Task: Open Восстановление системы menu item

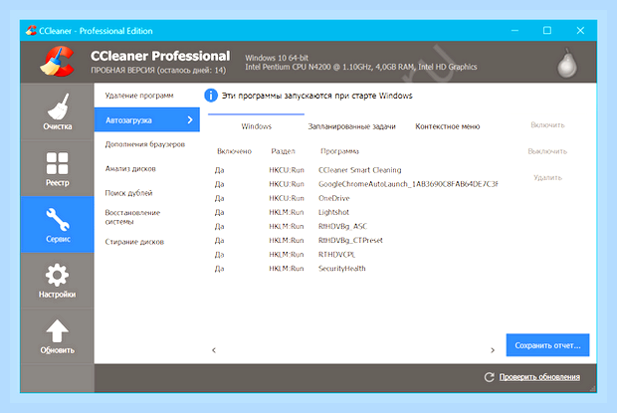Action: pos(132,217)
